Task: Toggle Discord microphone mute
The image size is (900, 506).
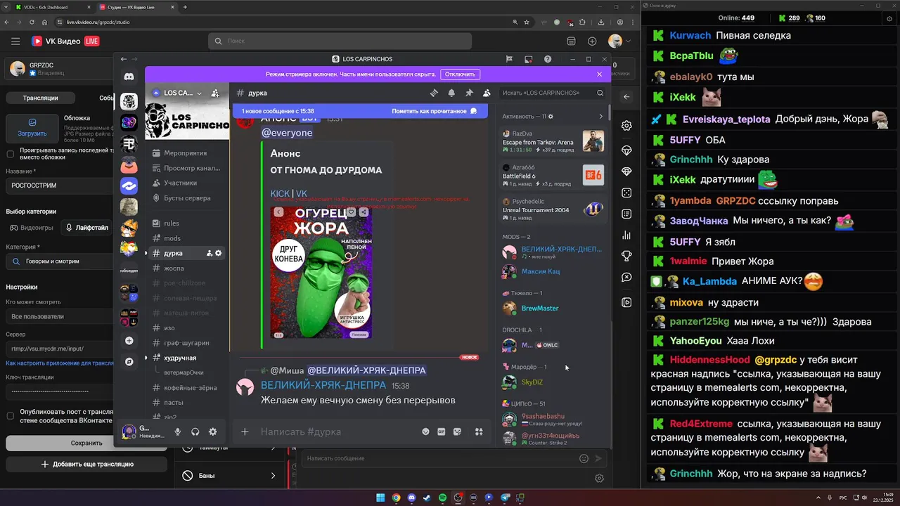Action: [178, 432]
